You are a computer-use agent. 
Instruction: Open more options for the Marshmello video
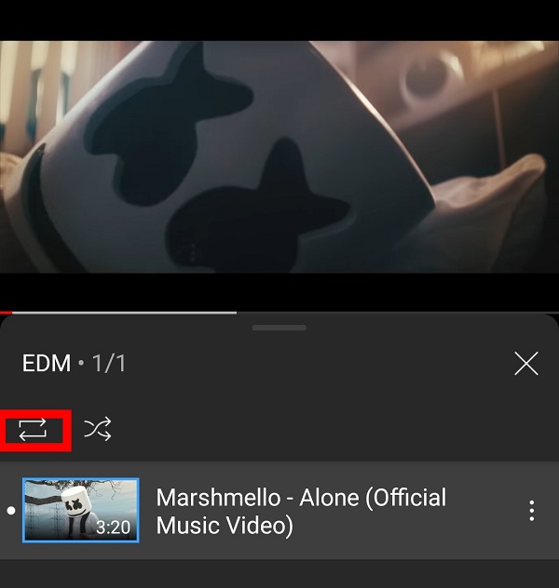point(532,511)
